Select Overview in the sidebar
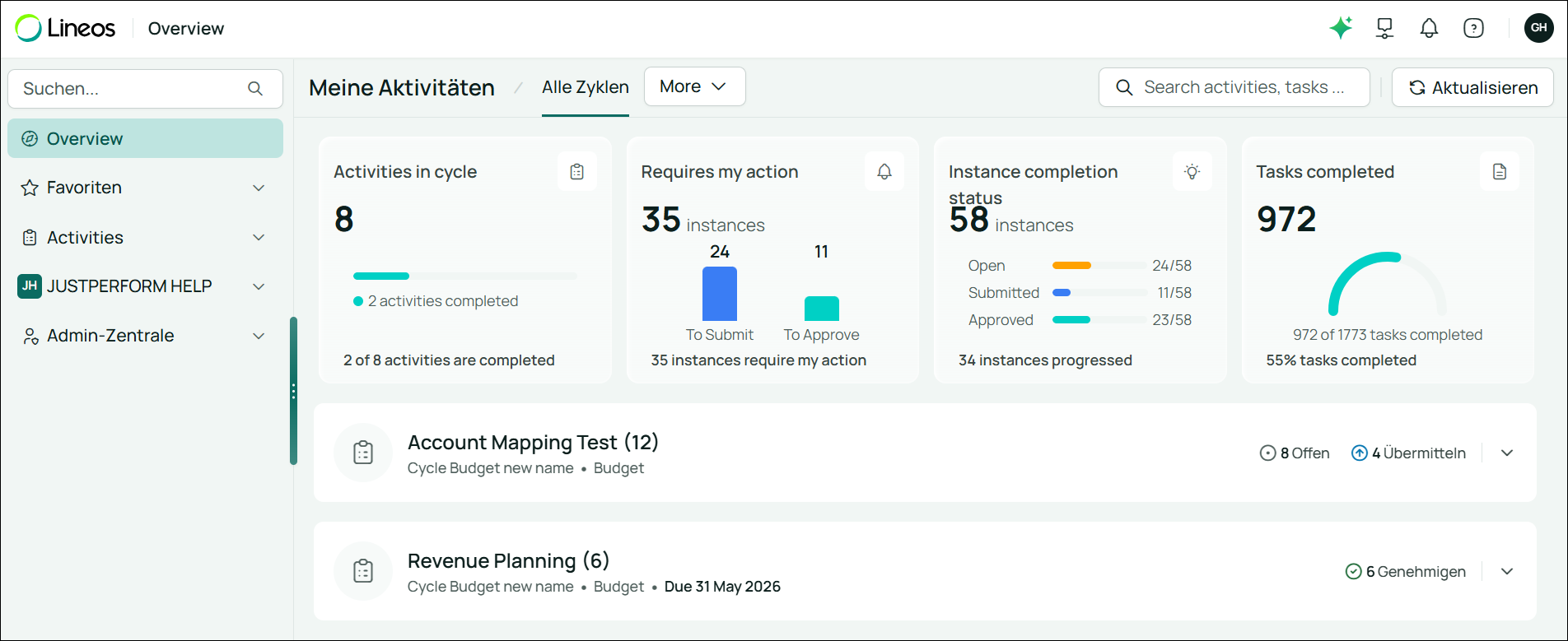The image size is (1568, 641). (146, 138)
